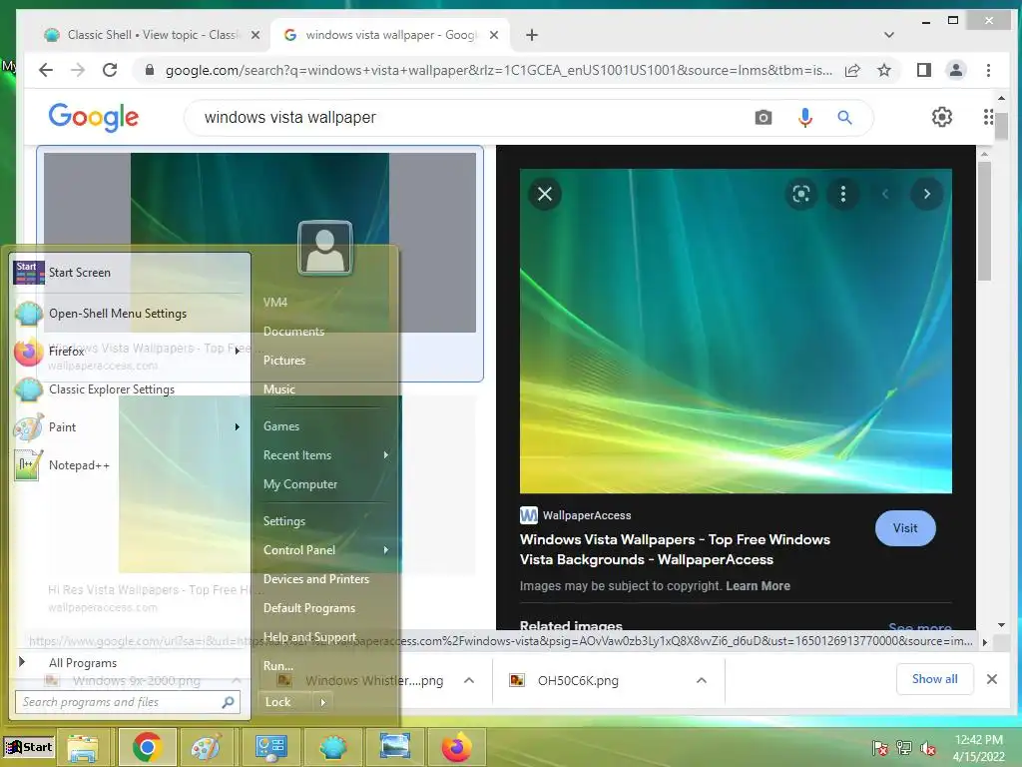Open OH50C6K.png downloaded file

tap(578, 680)
